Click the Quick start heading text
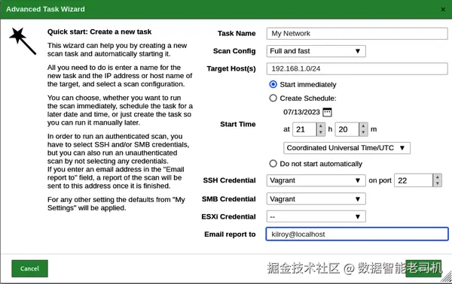Image resolution: width=452 pixels, height=284 pixels. [99, 32]
